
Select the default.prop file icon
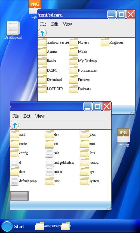14,181
